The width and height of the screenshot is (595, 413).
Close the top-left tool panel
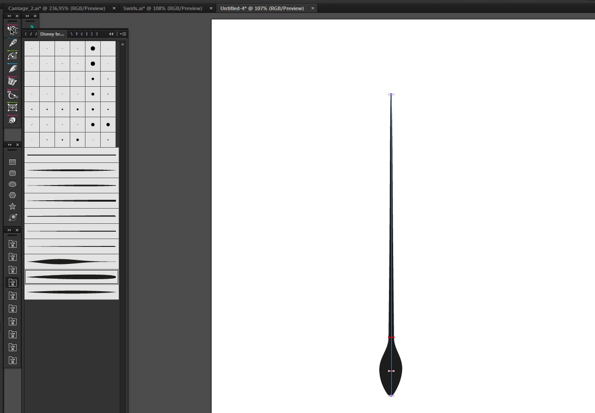(x=18, y=16)
